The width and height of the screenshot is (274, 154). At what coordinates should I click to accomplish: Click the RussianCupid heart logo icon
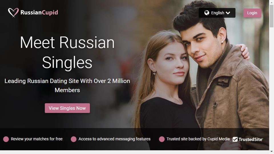point(13,12)
